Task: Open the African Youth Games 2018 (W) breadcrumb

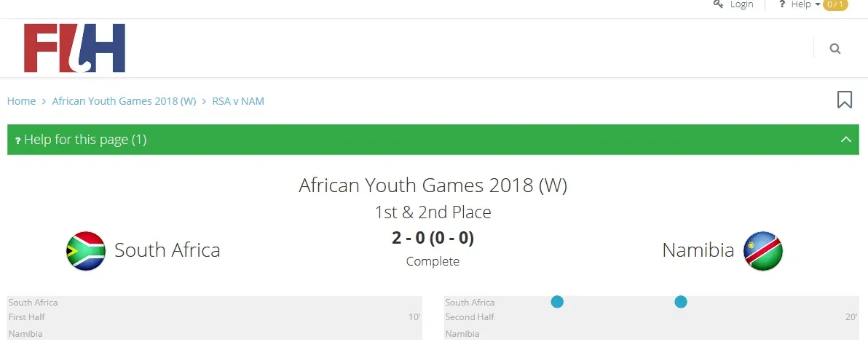Action: (124, 101)
